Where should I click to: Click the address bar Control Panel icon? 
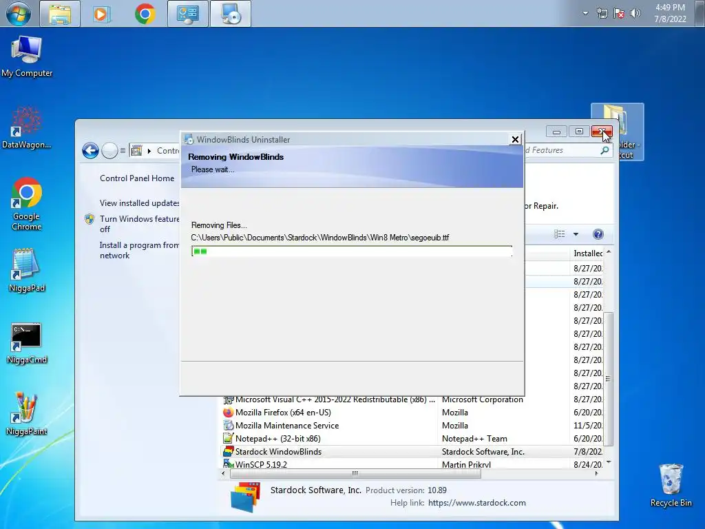coord(137,150)
